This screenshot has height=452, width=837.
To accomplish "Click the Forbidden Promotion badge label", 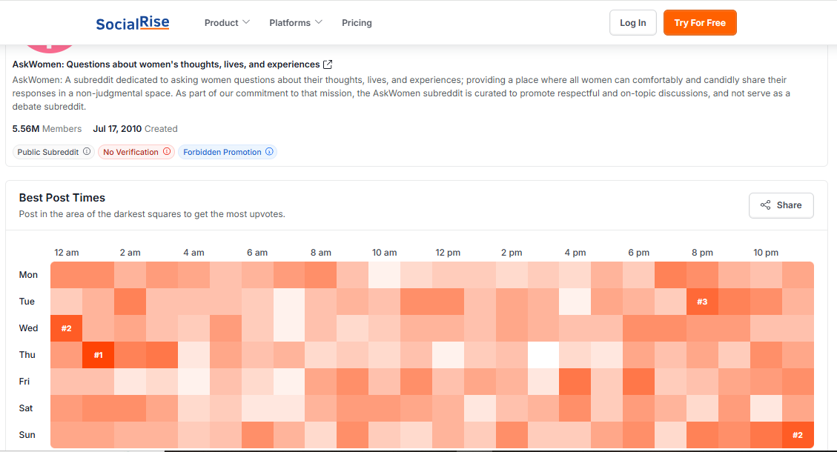I will (222, 152).
